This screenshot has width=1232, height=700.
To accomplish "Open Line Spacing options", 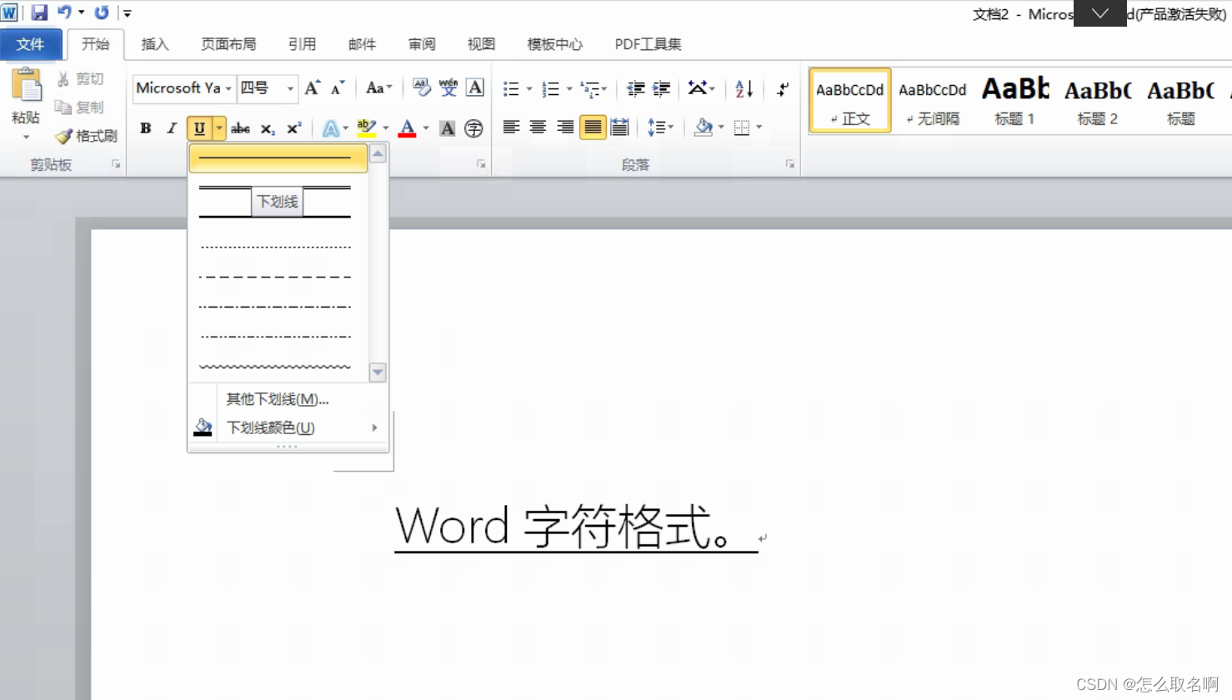I will pos(660,127).
